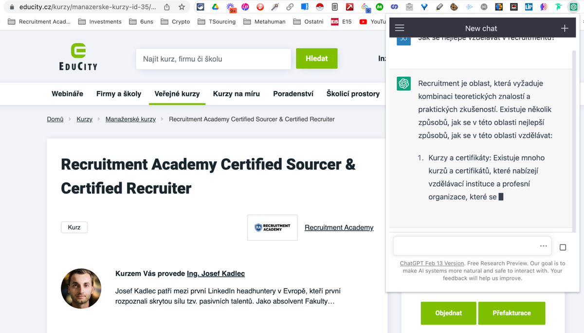
Task: Click the EduCity logo
Action: pyautogui.click(x=78, y=57)
